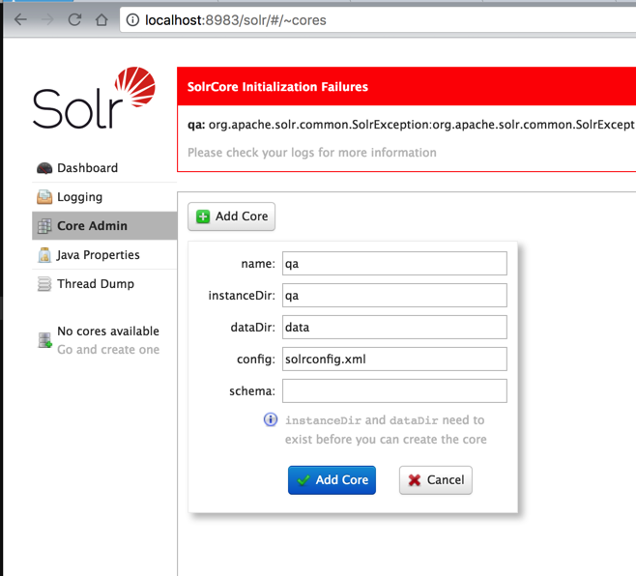Focus the localhost:8983 address bar
Viewport: 636px width, 576px height.
[x=377, y=20]
